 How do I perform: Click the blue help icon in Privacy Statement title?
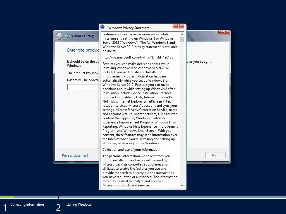point(102,27)
